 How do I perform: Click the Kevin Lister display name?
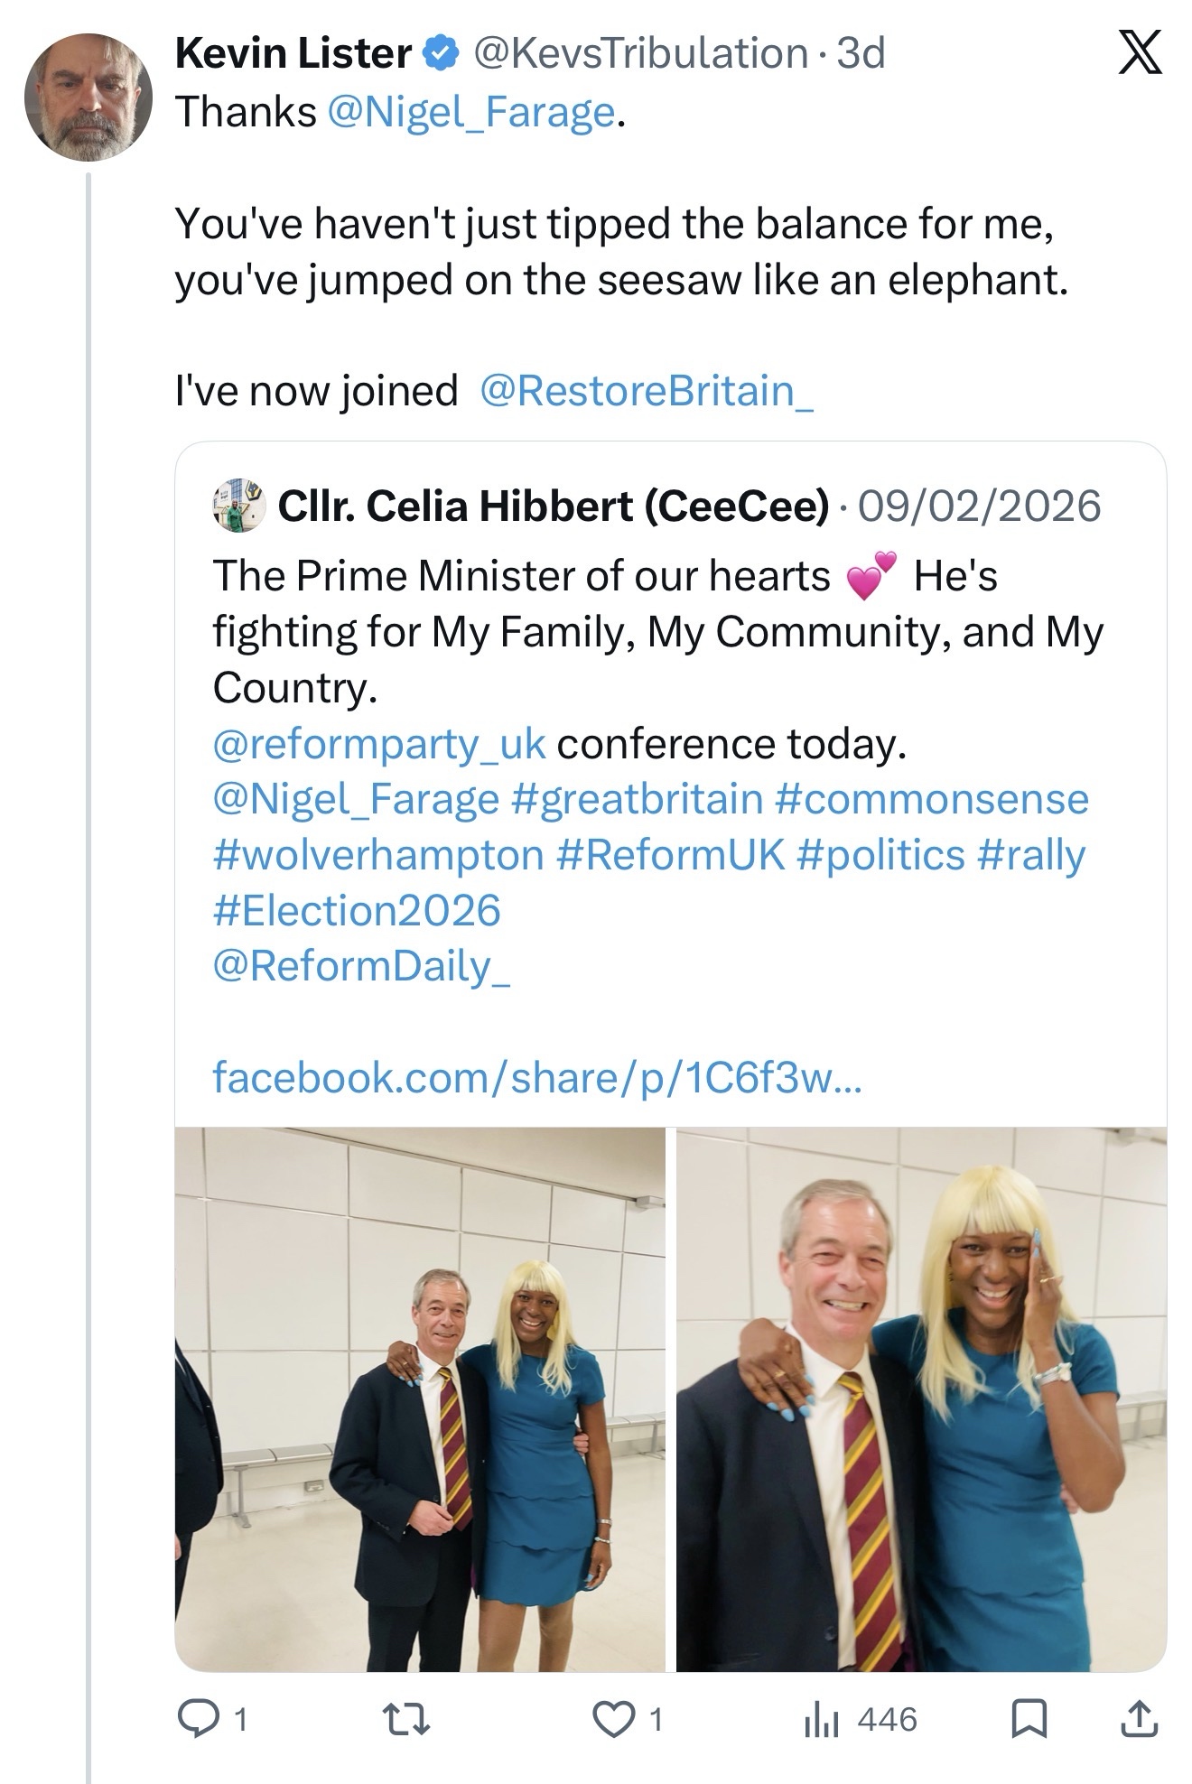[293, 54]
